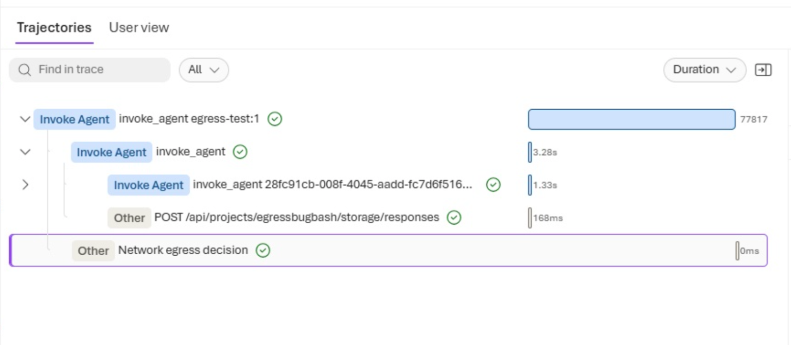
Task: Expand the invoke_agent 28fc91cb span
Action: pos(25,185)
